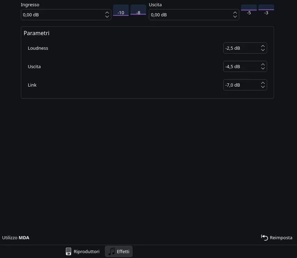Decrease the top Uscita gain value
Viewport: 297px width, 258px height.
tap(235, 17)
